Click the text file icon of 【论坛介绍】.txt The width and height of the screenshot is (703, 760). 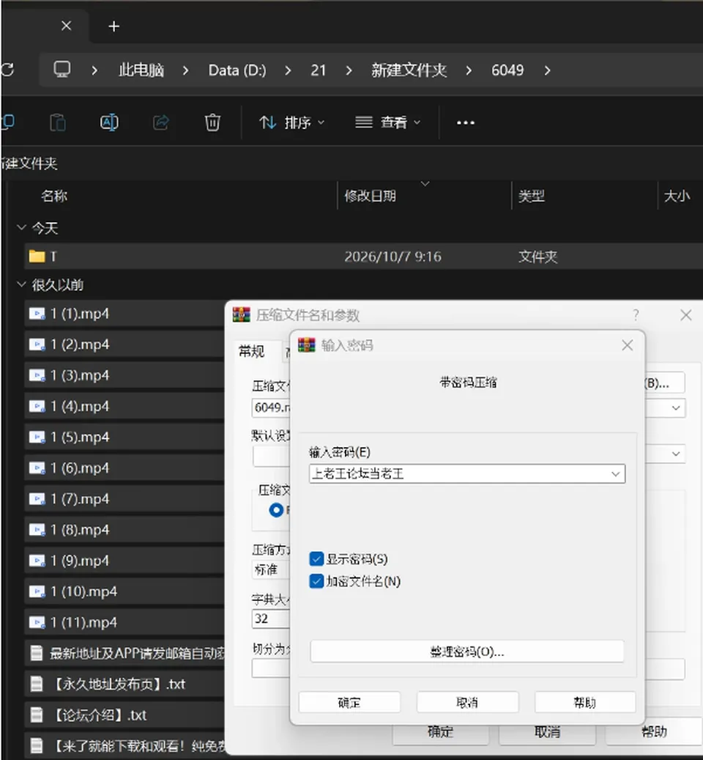coord(37,715)
